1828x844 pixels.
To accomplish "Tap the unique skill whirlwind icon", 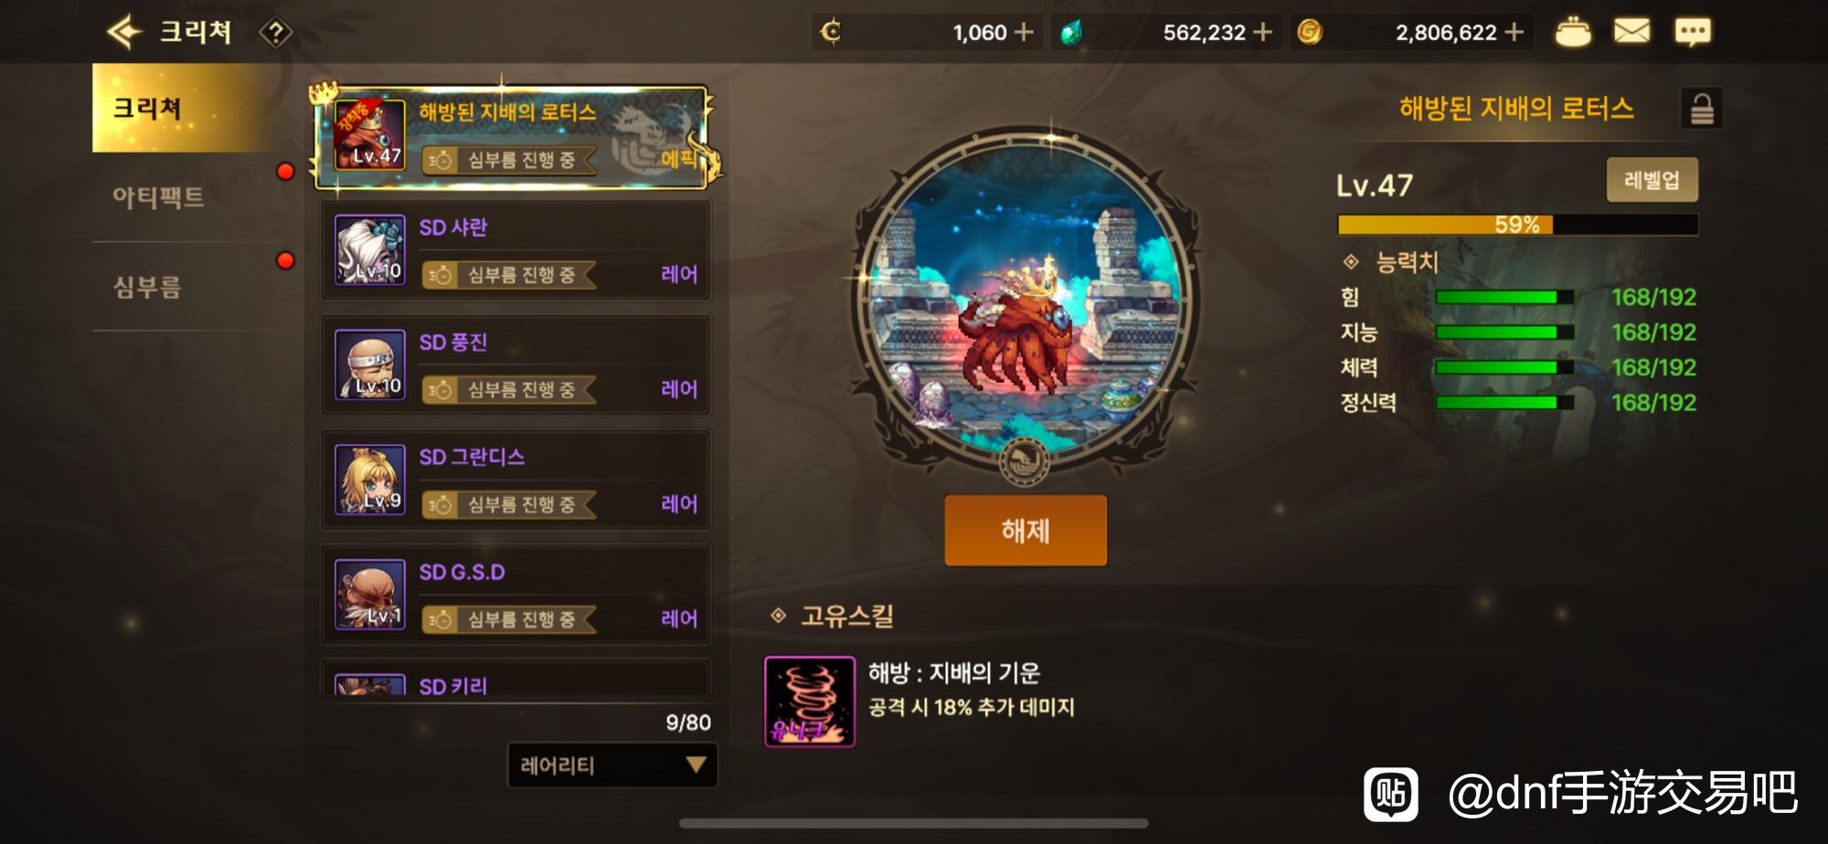I will click(x=810, y=702).
